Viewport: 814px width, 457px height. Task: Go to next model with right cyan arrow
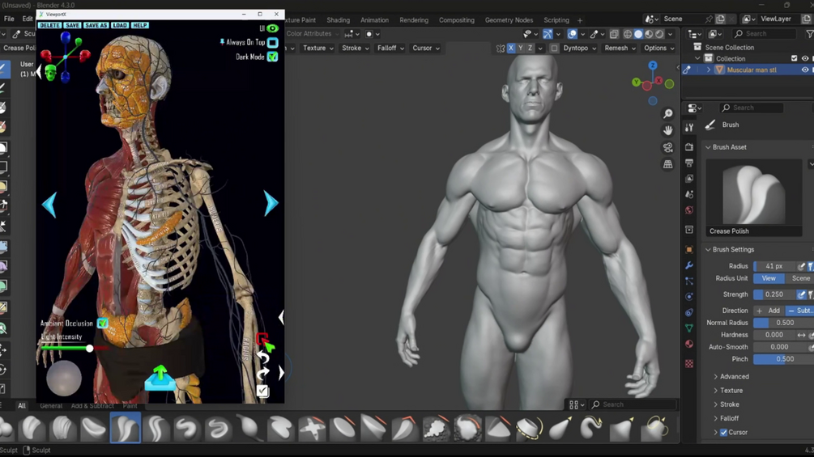(271, 203)
